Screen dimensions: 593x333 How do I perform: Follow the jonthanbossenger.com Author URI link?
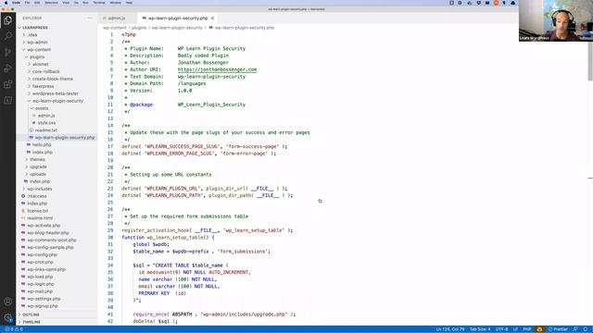(x=217, y=69)
